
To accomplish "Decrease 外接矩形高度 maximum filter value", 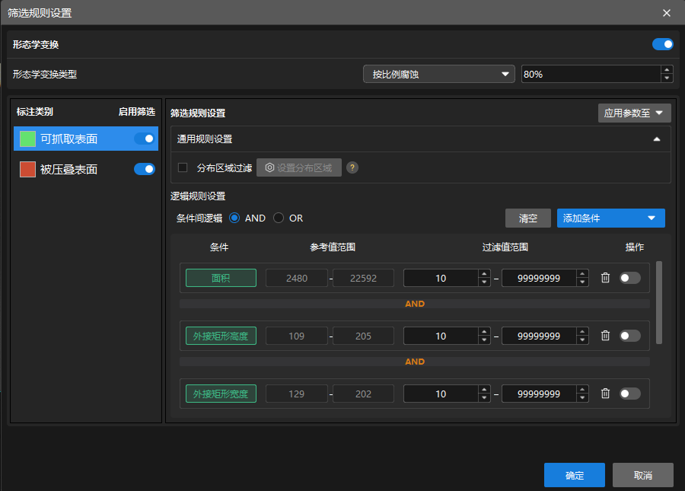I will click(582, 340).
